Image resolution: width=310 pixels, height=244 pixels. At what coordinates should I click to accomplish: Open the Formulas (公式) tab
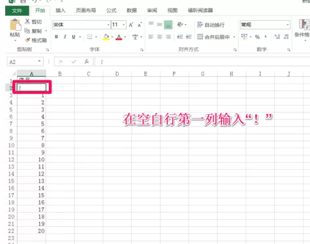pos(112,10)
